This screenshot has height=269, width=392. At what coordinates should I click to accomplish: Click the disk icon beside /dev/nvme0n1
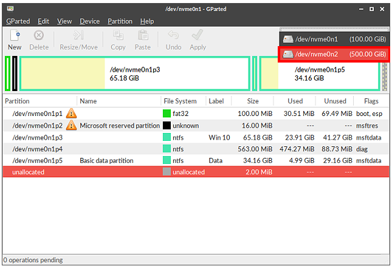(x=288, y=39)
